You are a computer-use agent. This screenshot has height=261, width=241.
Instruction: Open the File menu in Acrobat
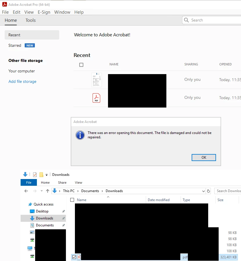pyautogui.click(x=5, y=12)
